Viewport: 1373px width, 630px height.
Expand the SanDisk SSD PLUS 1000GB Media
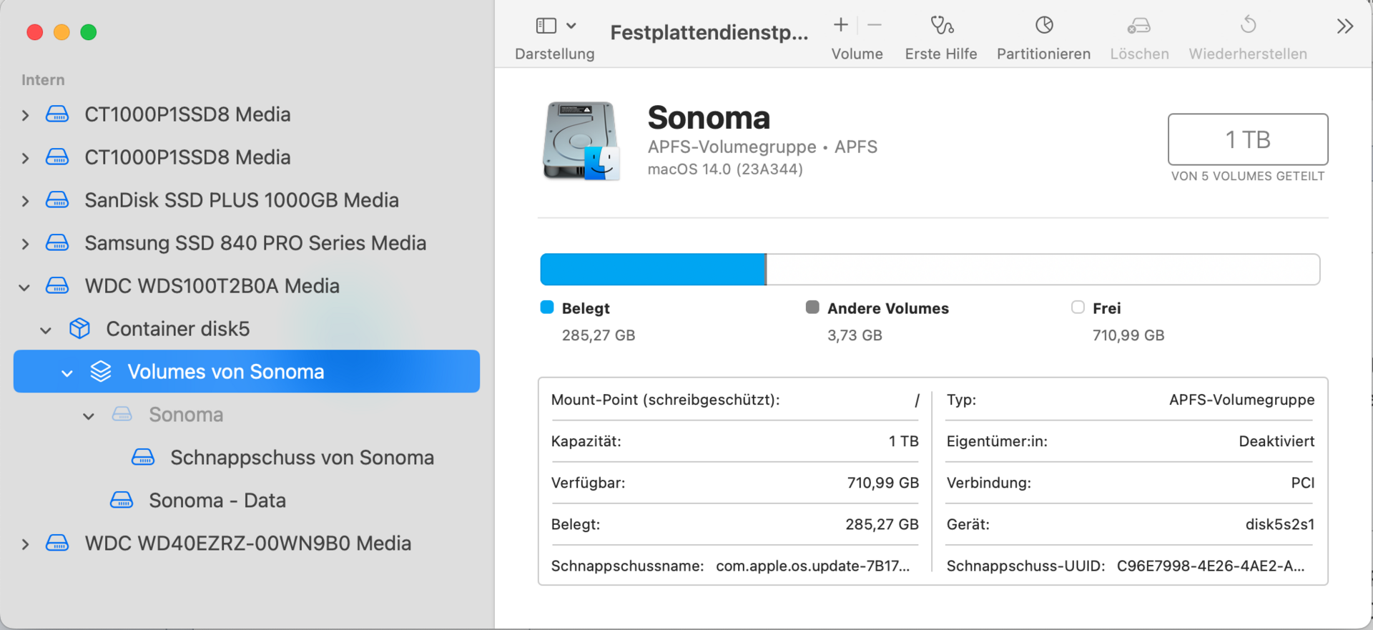[26, 201]
